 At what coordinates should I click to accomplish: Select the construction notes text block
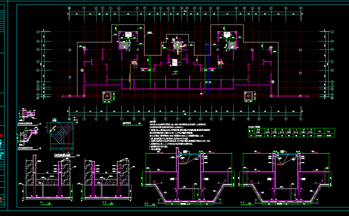(179, 135)
